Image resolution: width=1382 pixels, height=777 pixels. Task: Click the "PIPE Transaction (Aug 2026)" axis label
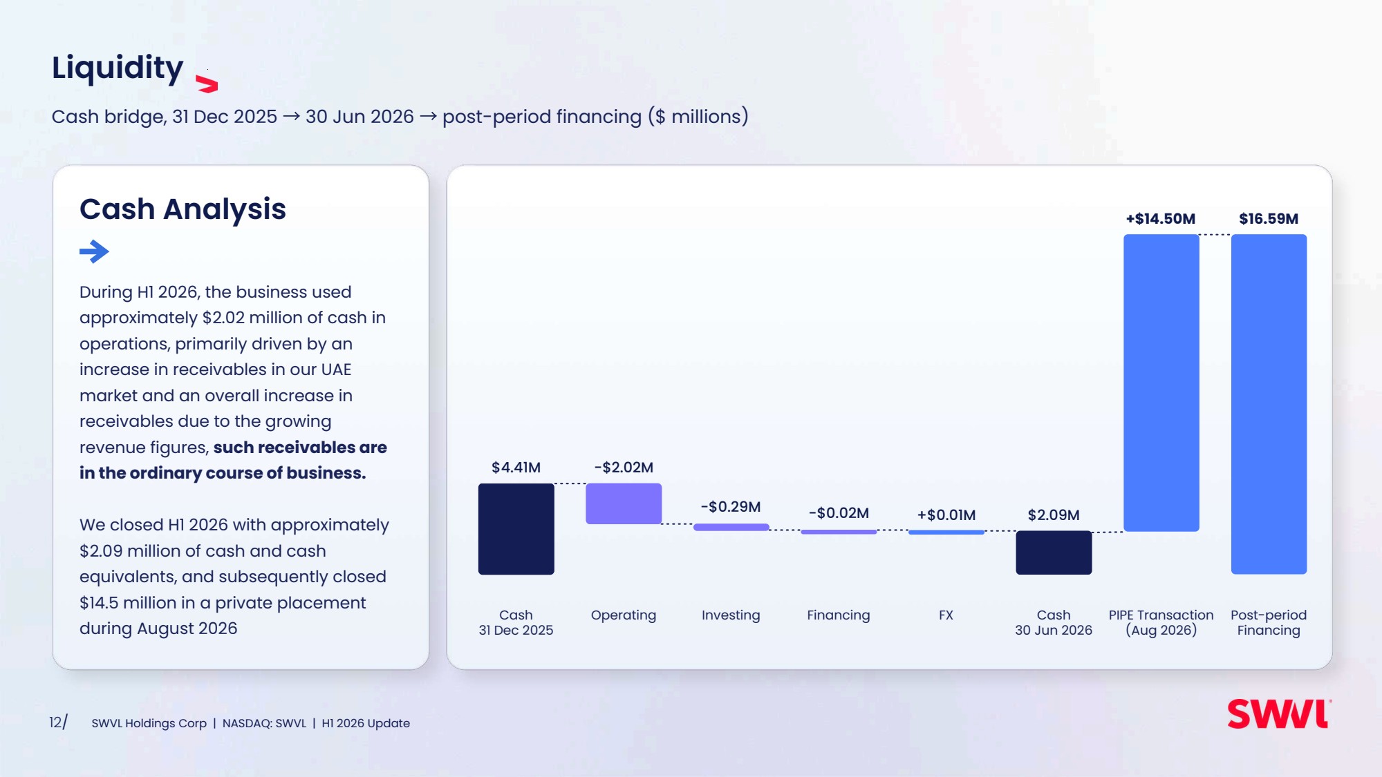click(x=1161, y=622)
